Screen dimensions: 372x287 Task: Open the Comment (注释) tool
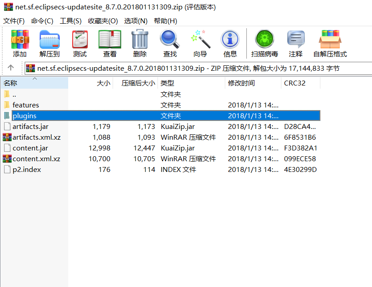pos(296,39)
